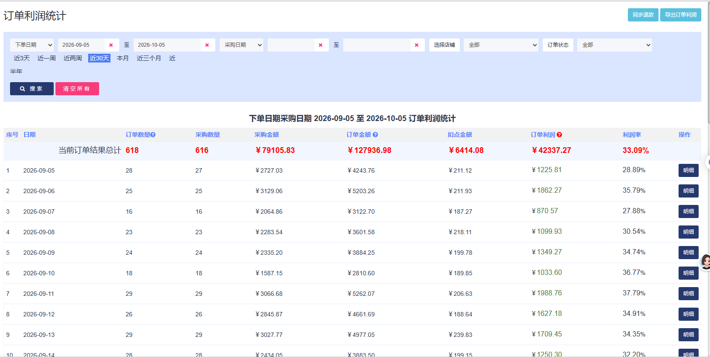Open 明细 for 2026-09-08 row
This screenshot has width=710, height=357.
689,232
